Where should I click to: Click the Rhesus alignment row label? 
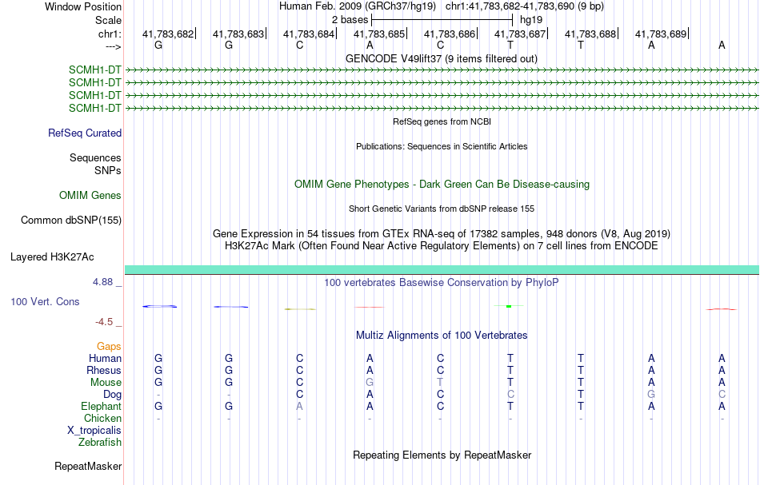click(104, 370)
